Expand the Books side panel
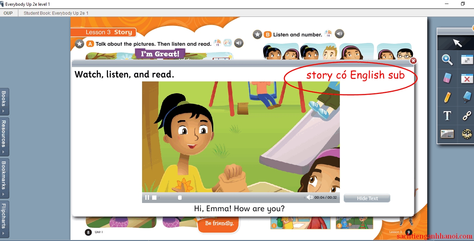This screenshot has height=241, width=474. click(4, 102)
